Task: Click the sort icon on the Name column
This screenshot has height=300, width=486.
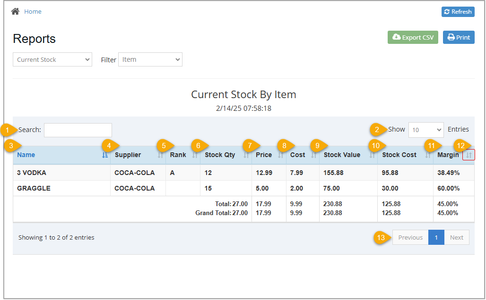Action: pos(104,155)
